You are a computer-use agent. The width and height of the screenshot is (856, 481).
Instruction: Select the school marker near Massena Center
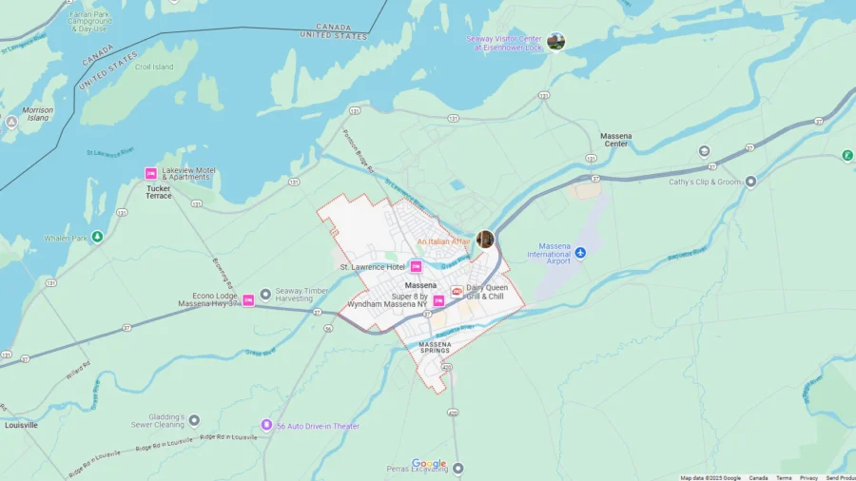pos(704,151)
